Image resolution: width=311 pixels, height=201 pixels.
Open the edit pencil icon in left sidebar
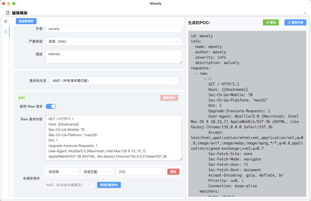(5, 21)
